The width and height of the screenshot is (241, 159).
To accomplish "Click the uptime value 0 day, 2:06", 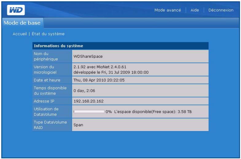I will tap(84, 91).
